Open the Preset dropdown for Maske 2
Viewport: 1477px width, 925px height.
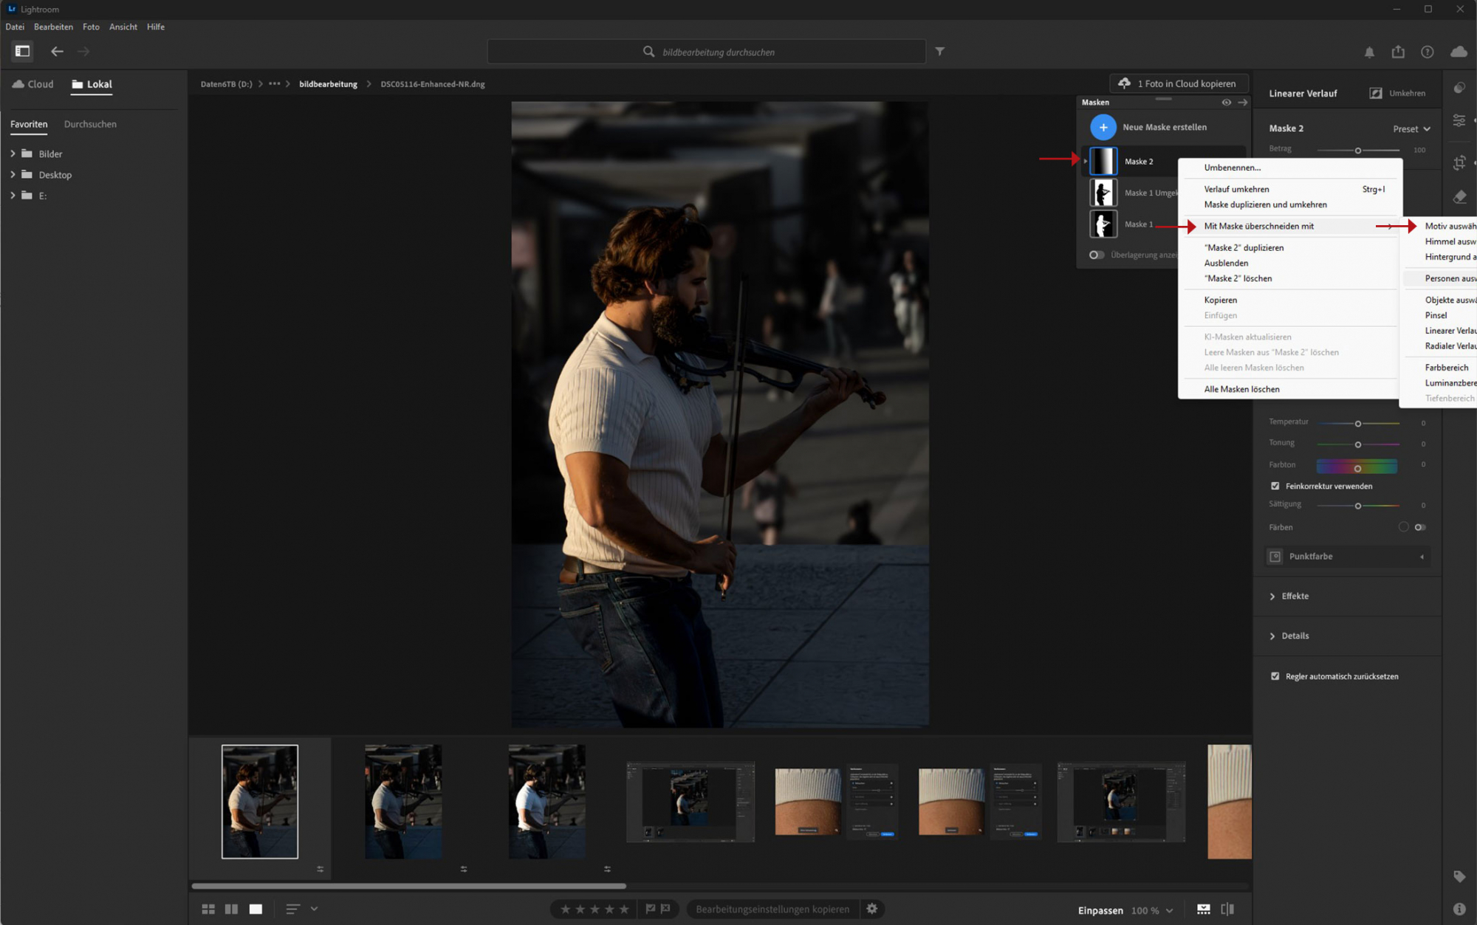[1411, 128]
